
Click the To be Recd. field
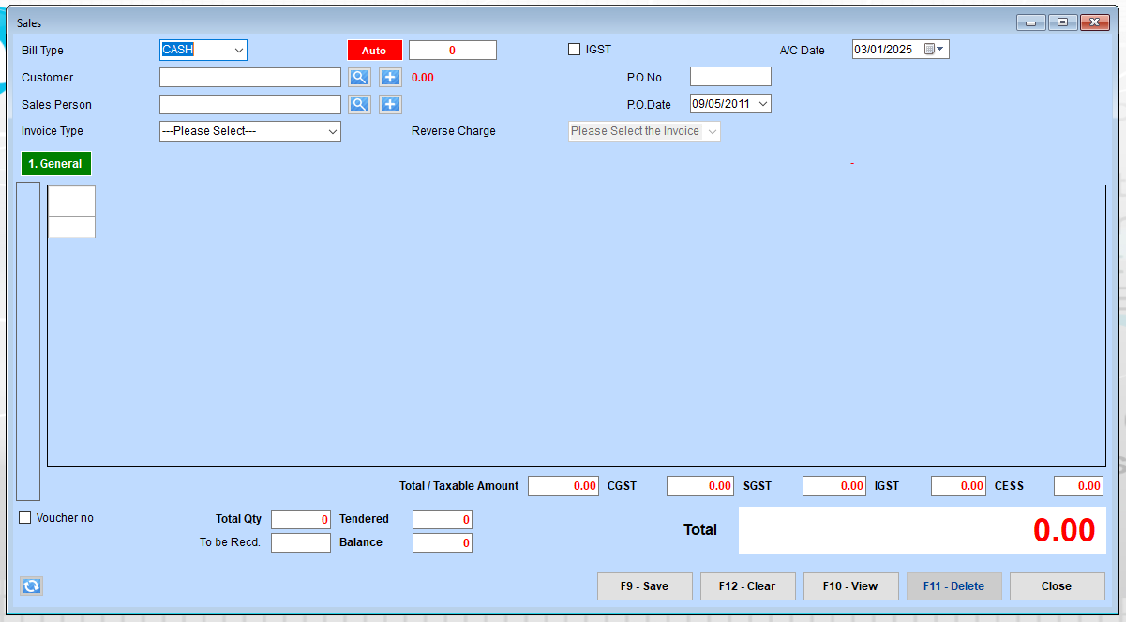tap(301, 542)
